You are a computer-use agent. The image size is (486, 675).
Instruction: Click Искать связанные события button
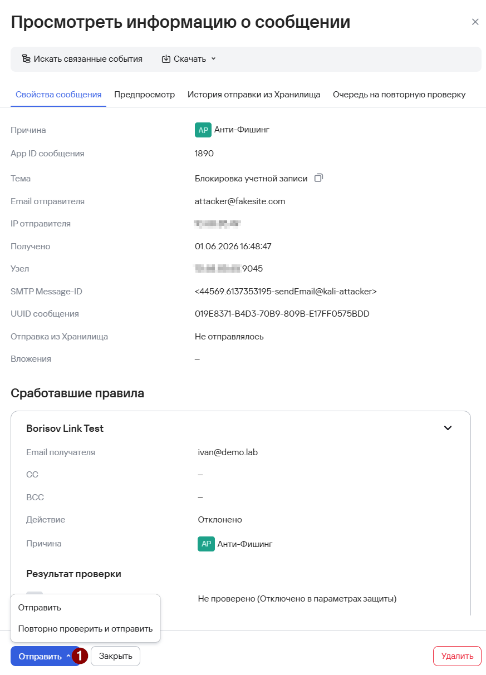82,59
